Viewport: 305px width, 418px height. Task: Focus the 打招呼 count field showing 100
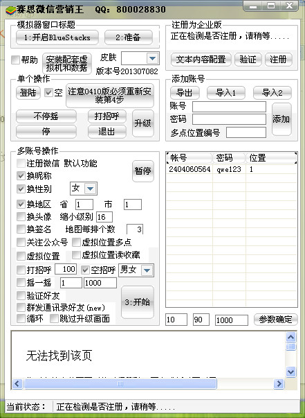tap(66, 269)
